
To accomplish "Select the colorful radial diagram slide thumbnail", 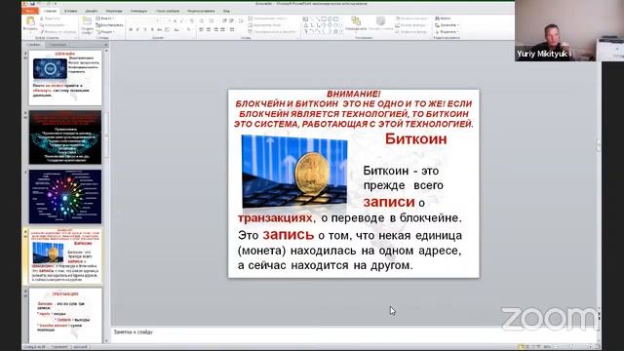I will [x=65, y=197].
